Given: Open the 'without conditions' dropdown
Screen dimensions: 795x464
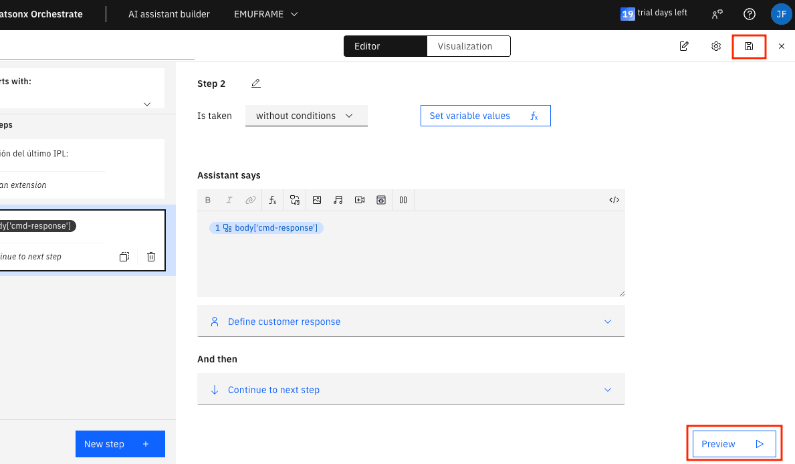Looking at the screenshot, I should point(306,116).
